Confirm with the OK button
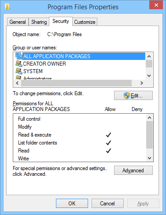166x215 pixels. click(72, 204)
